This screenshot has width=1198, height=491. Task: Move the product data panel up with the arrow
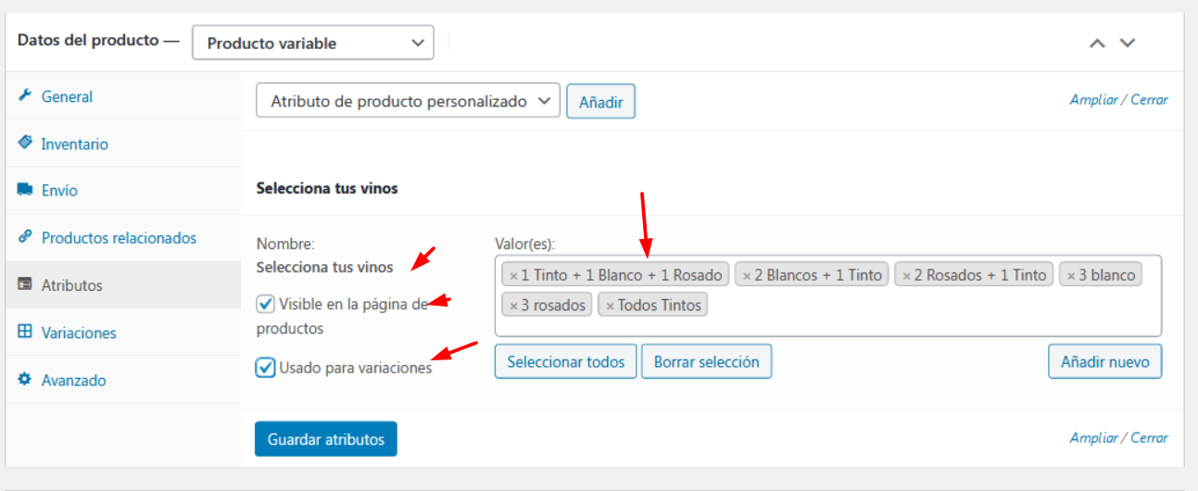tap(1097, 43)
